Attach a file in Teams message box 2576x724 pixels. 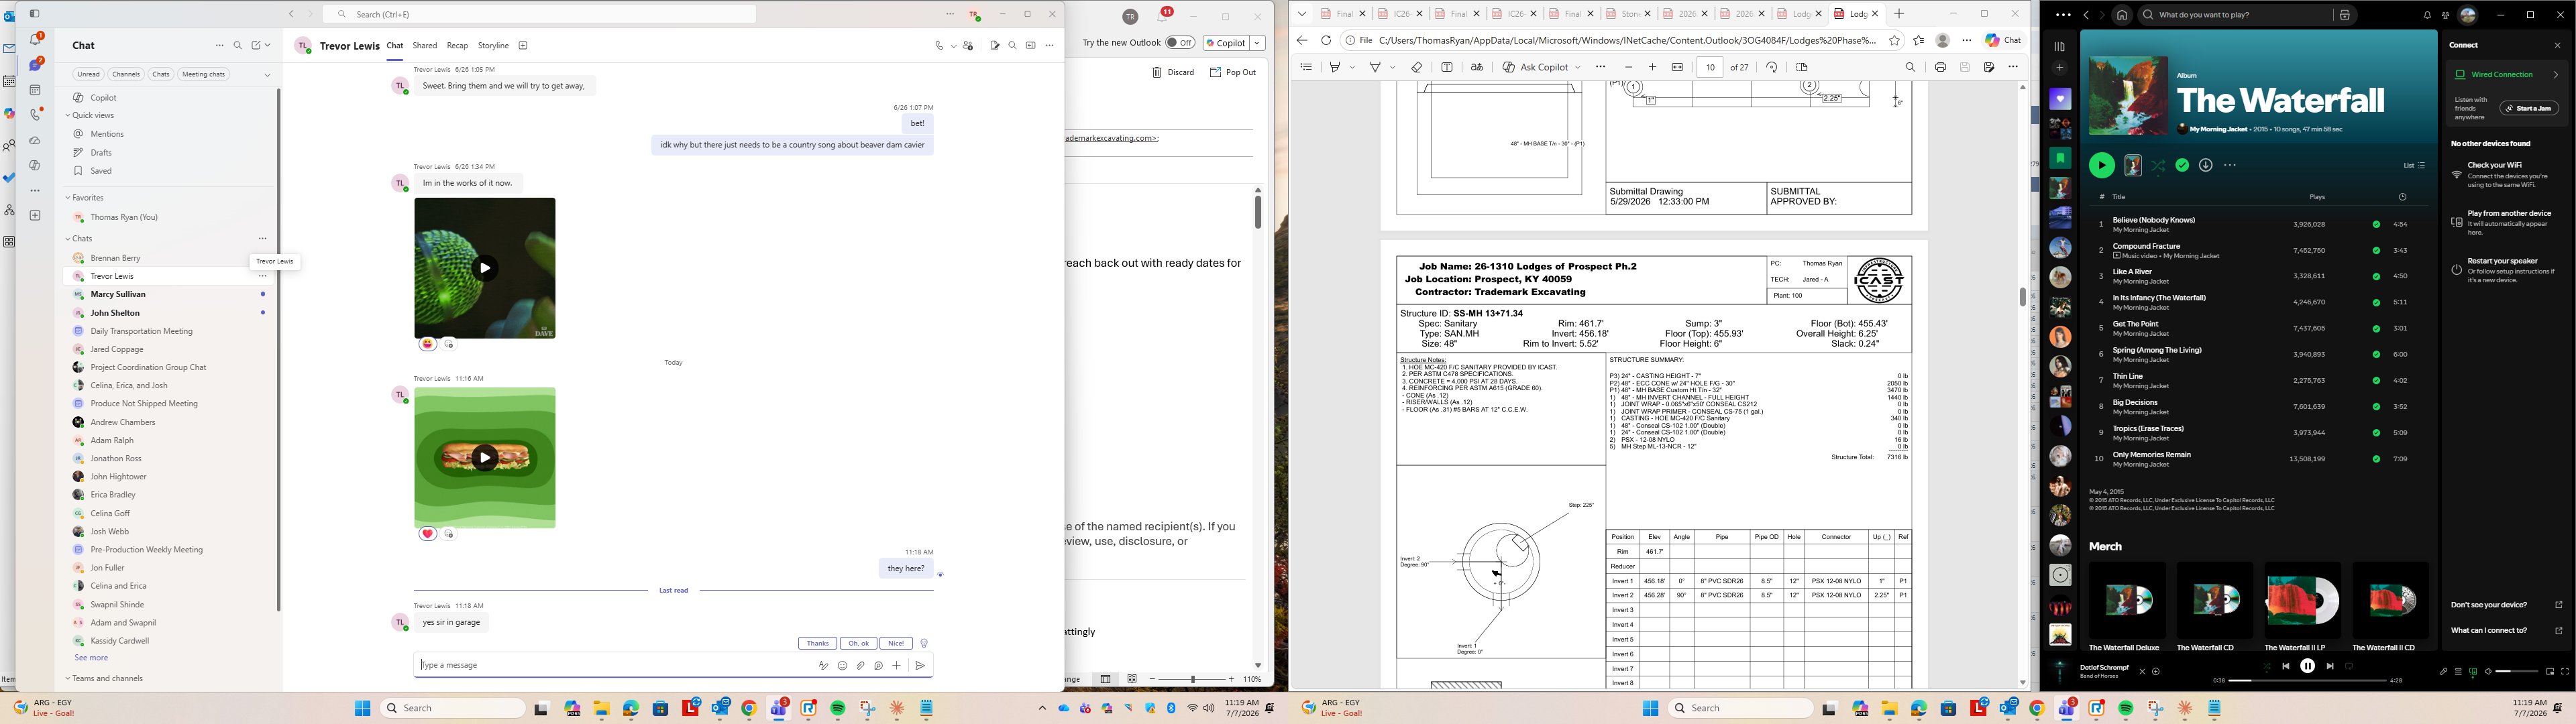click(x=860, y=665)
